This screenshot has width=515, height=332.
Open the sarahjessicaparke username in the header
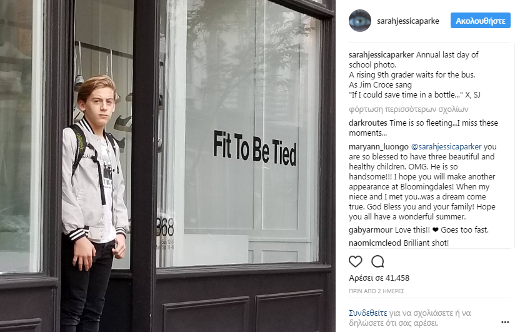point(408,21)
